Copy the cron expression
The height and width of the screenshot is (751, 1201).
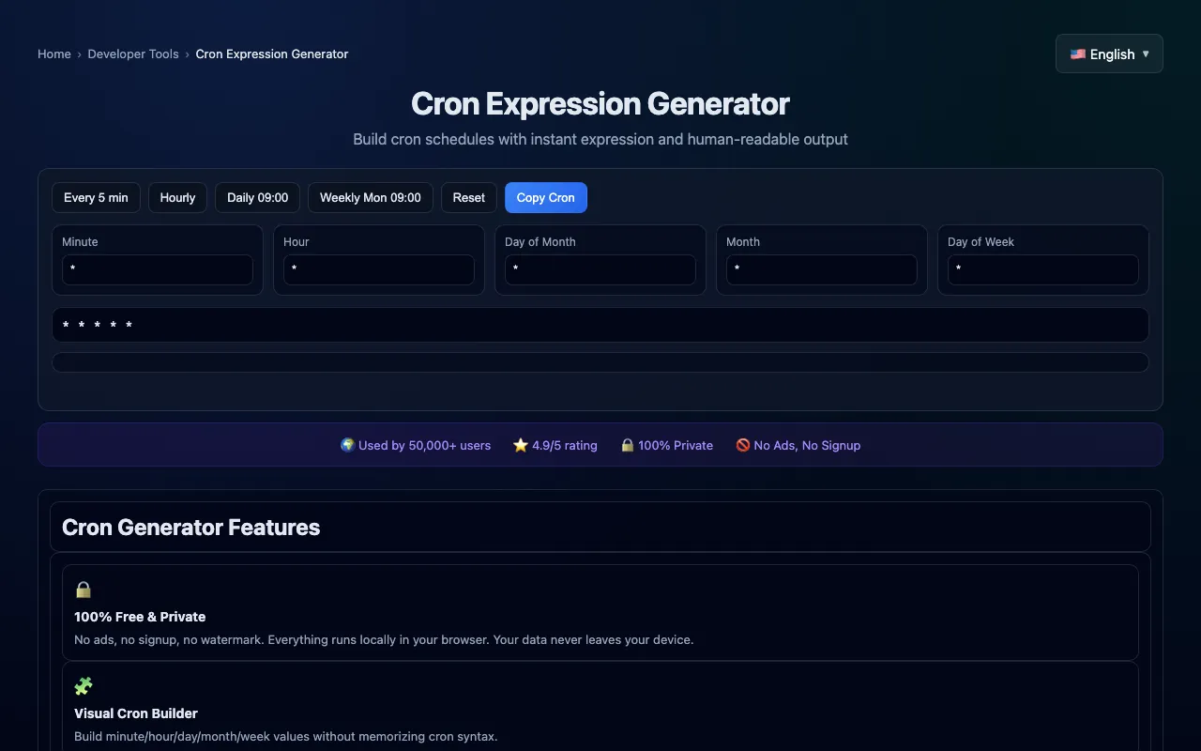pyautogui.click(x=546, y=198)
